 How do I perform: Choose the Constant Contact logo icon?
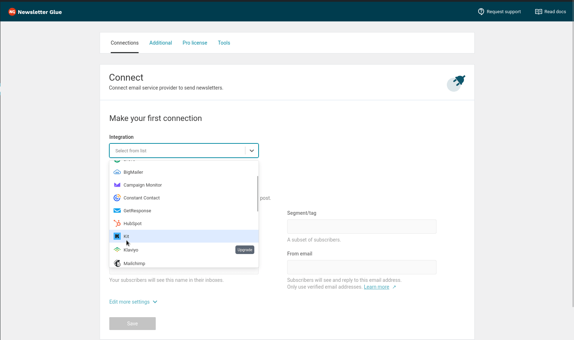[x=117, y=198]
